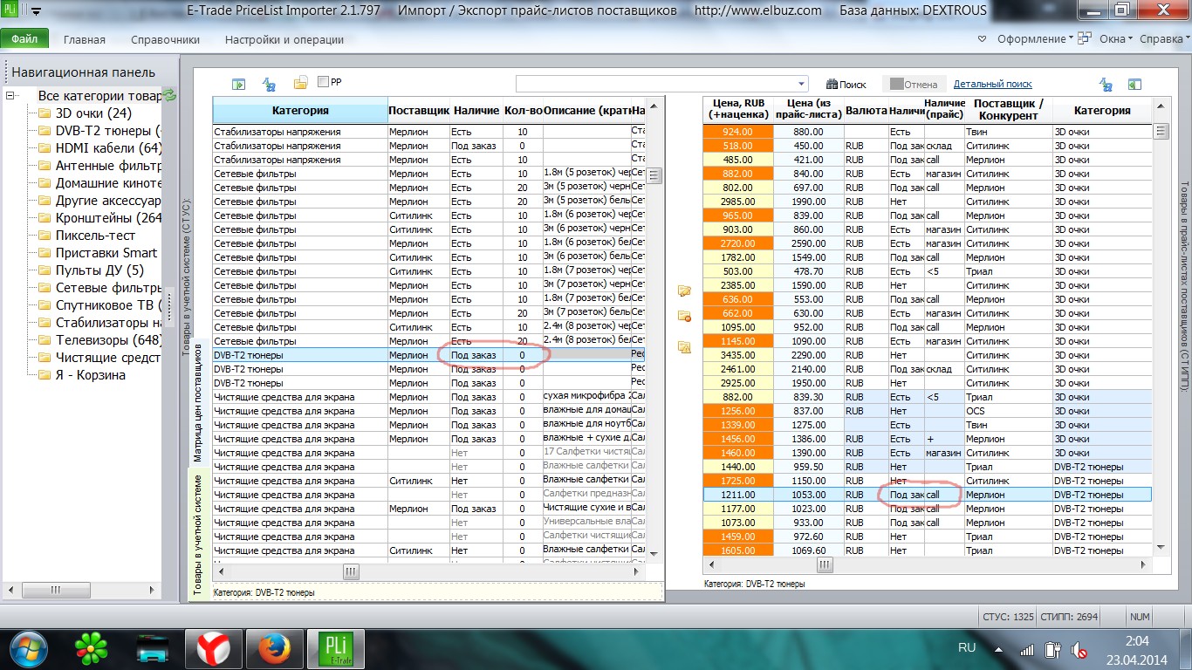1192x670 pixels.
Task: Click the ribbon minimize chevron left of Оформление
Action: (982, 39)
